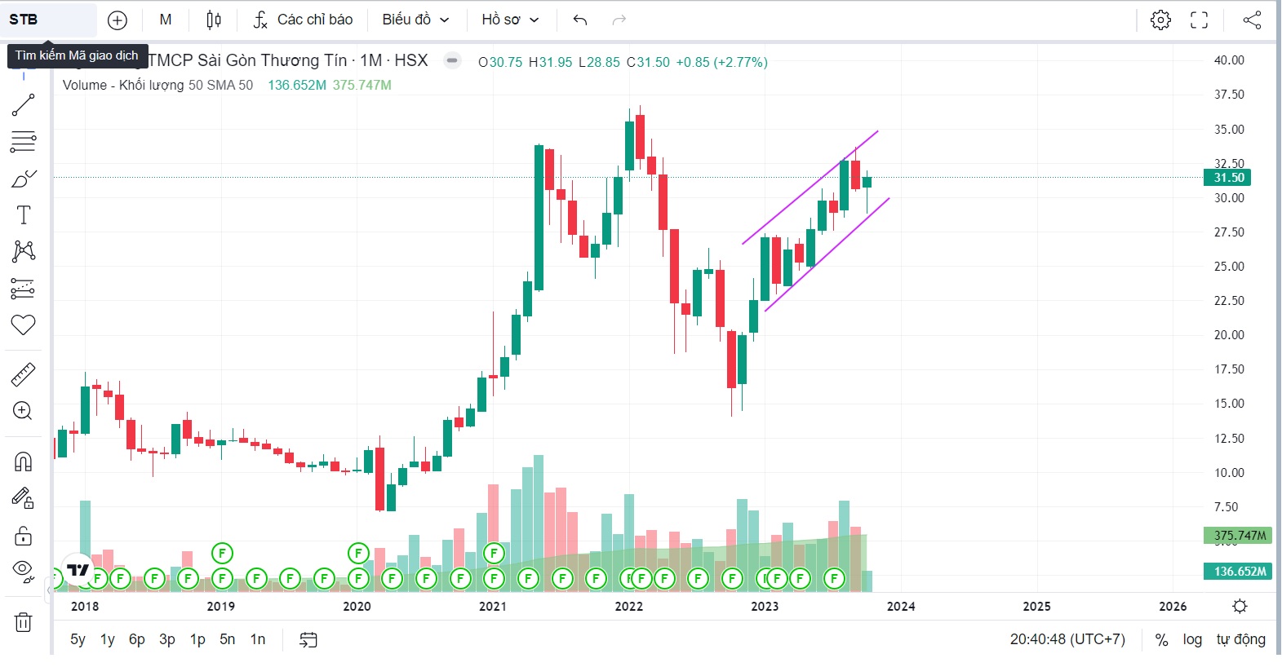Click the chart title Sài Gòn Thương Tín
This screenshot has height=667, width=1282.
[x=272, y=60]
